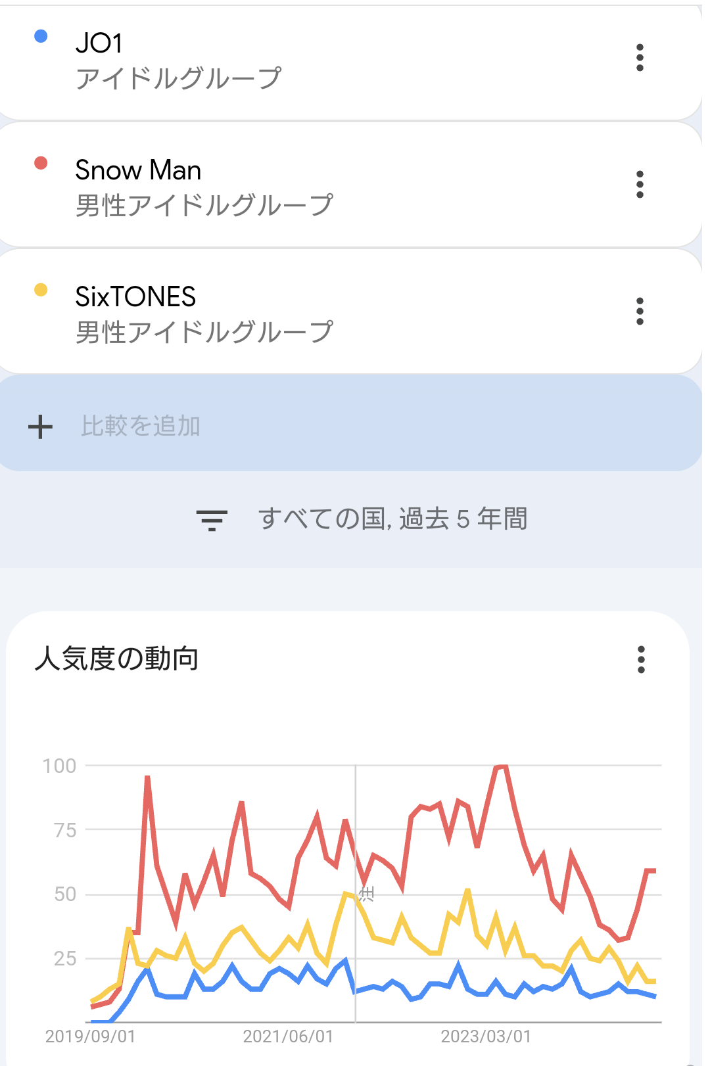Open the 人気度の動向 chart options menu
The height and width of the screenshot is (1066, 710).
(641, 659)
